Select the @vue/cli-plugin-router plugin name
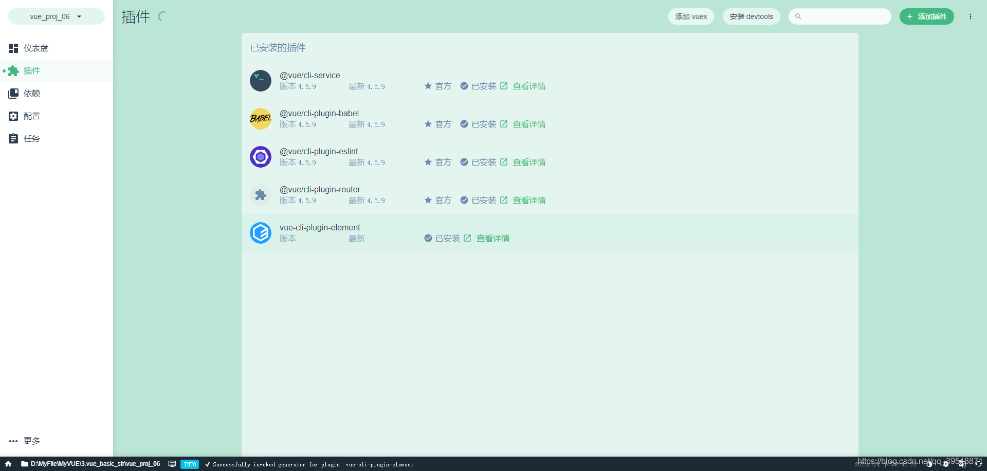 (320, 189)
